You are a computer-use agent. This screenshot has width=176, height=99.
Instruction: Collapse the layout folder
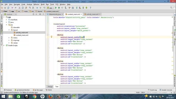9,30
